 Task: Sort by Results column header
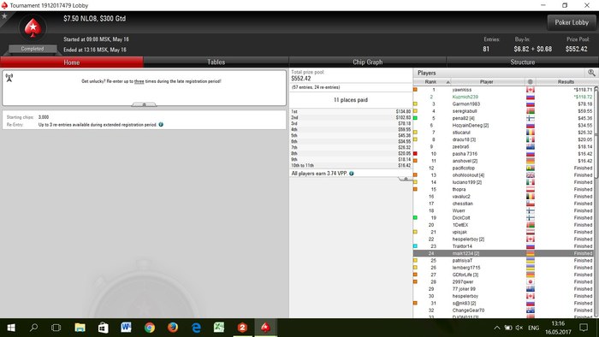566,81
